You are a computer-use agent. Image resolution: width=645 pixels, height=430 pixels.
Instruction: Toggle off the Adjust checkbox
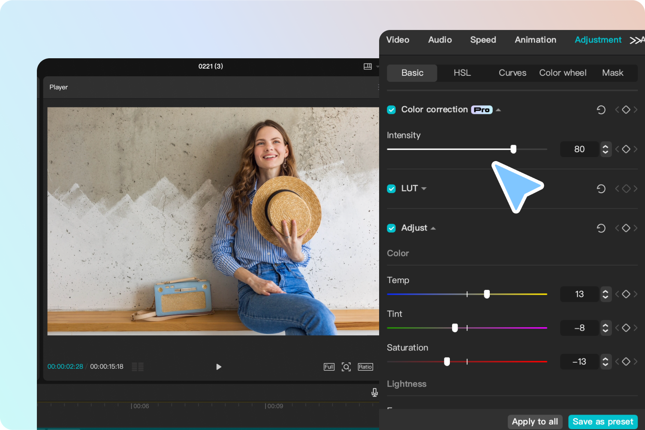(x=391, y=228)
